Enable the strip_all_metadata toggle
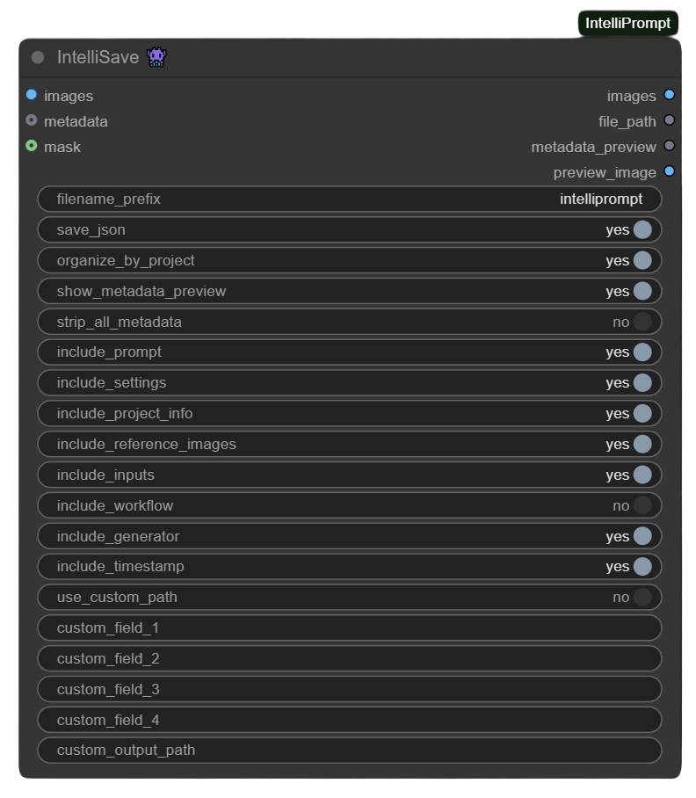This screenshot has height=798, width=696. tap(642, 322)
